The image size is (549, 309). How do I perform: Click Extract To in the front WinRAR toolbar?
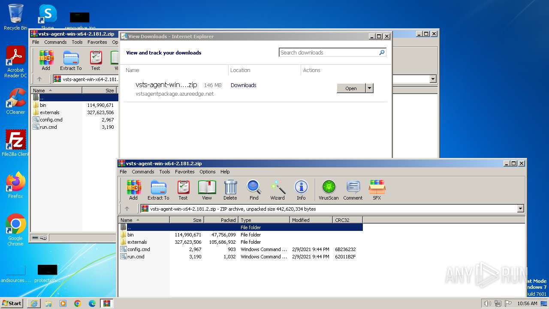(x=158, y=190)
